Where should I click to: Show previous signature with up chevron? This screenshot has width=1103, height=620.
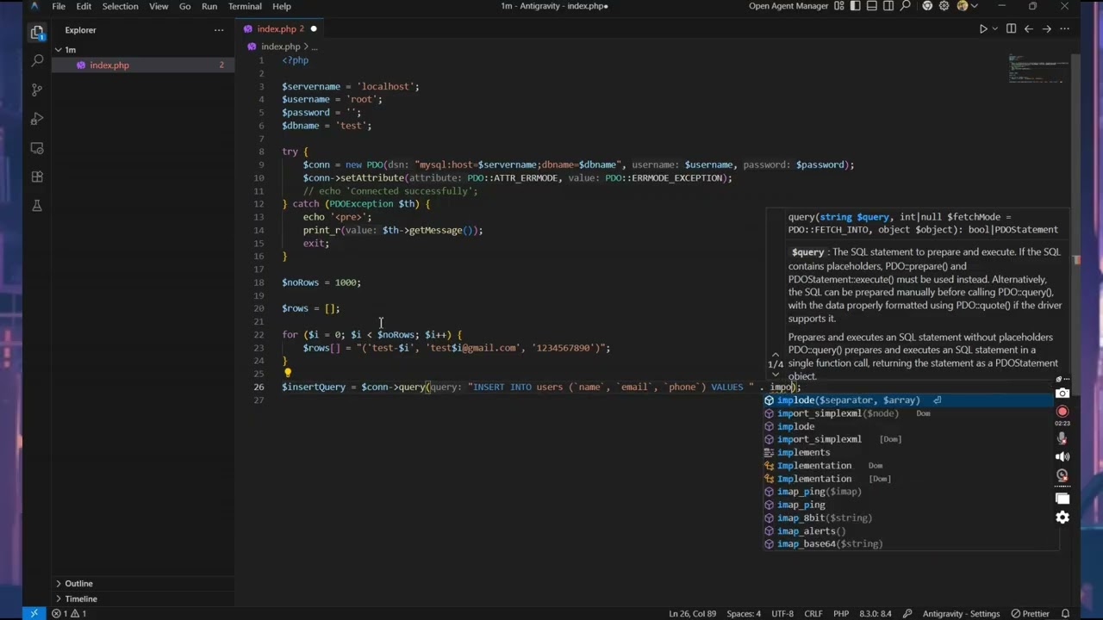point(776,354)
